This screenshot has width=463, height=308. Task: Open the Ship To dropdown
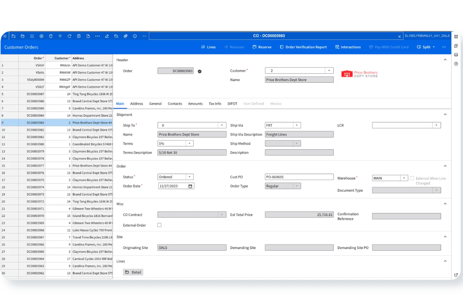point(222,125)
